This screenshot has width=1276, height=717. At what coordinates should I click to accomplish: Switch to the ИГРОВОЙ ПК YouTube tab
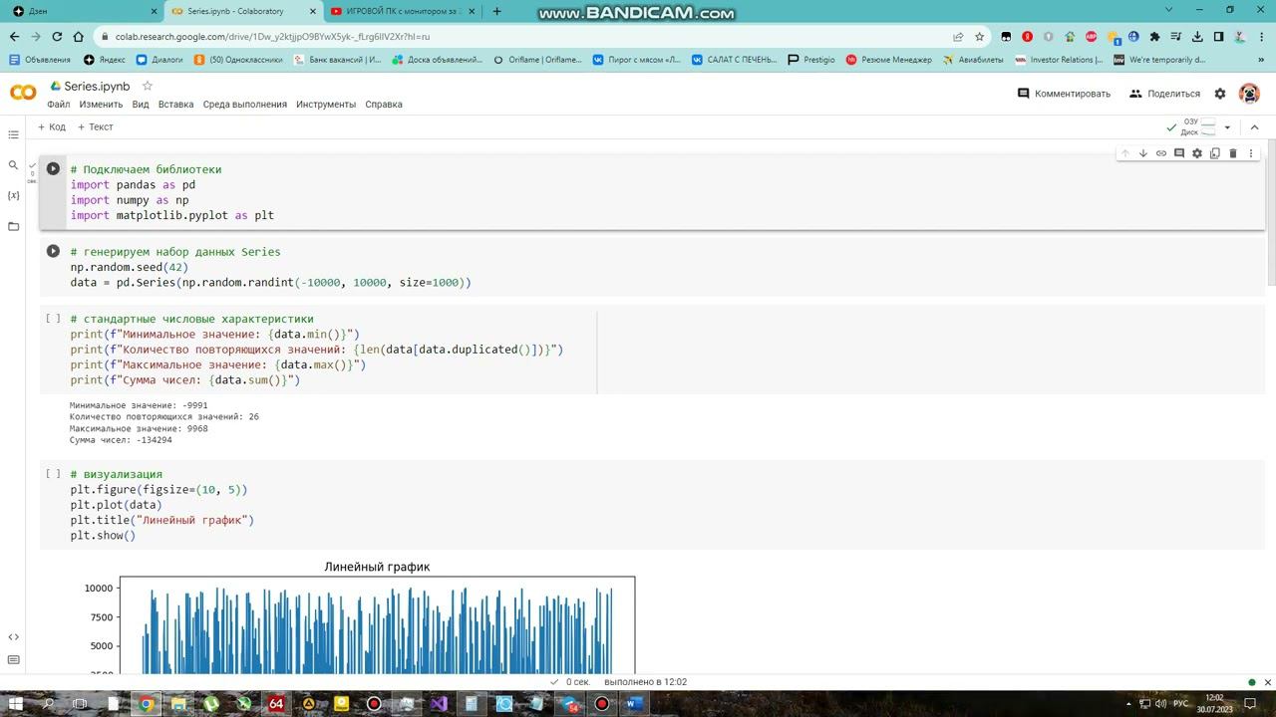(x=403, y=11)
